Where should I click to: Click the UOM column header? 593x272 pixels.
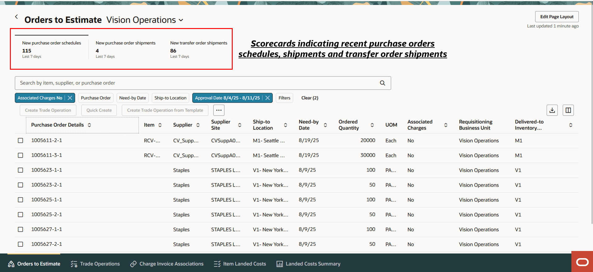[x=391, y=125]
